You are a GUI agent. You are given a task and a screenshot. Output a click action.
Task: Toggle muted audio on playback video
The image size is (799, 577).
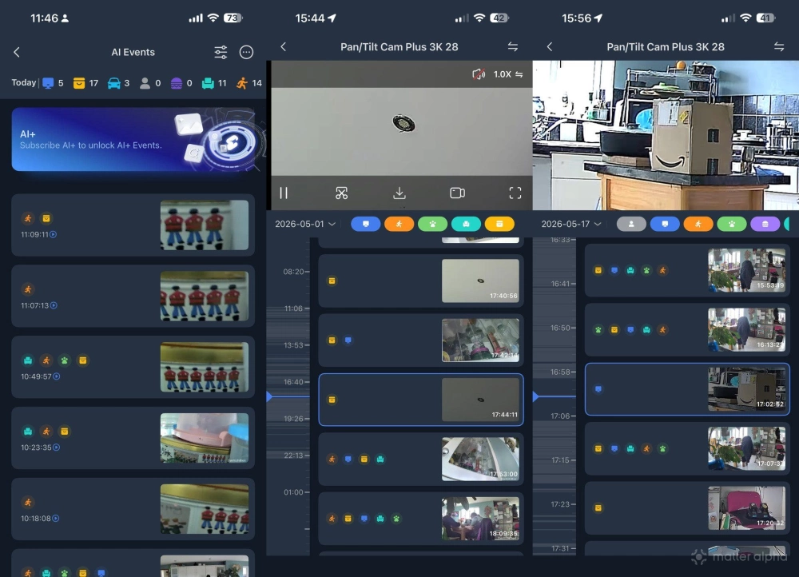479,74
